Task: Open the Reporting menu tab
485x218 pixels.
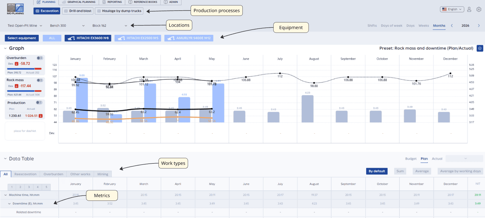Action: tap(112, 2)
